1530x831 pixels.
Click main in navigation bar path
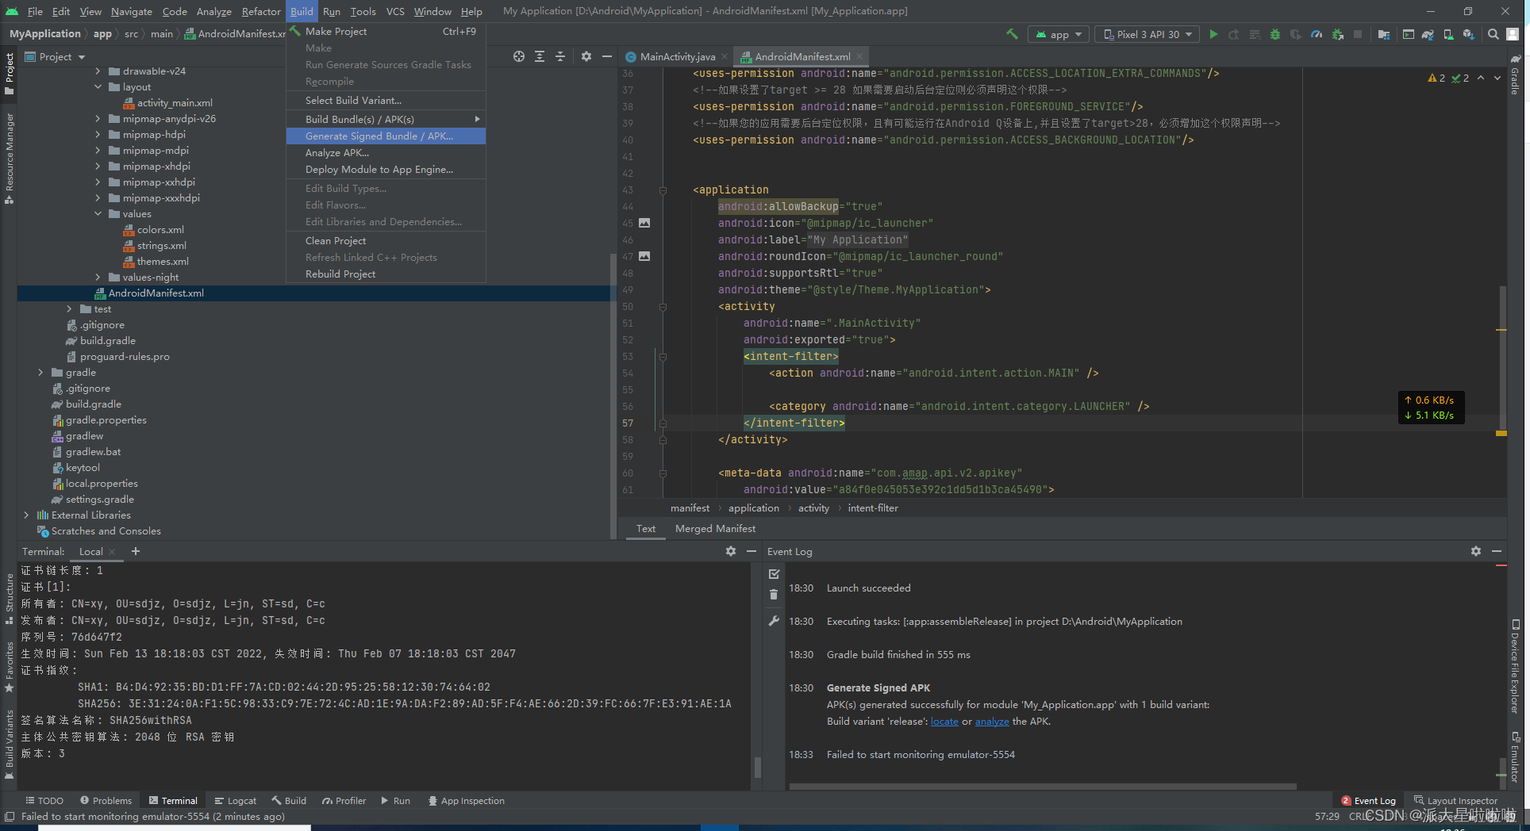(x=162, y=34)
